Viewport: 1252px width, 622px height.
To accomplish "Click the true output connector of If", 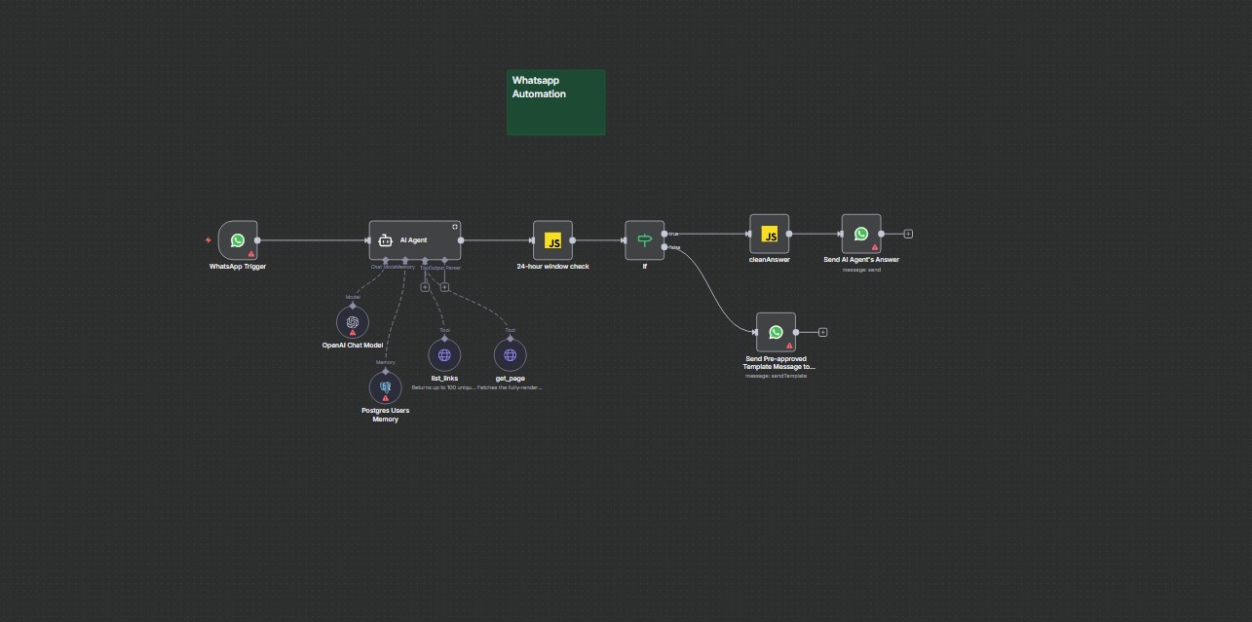I will click(664, 234).
